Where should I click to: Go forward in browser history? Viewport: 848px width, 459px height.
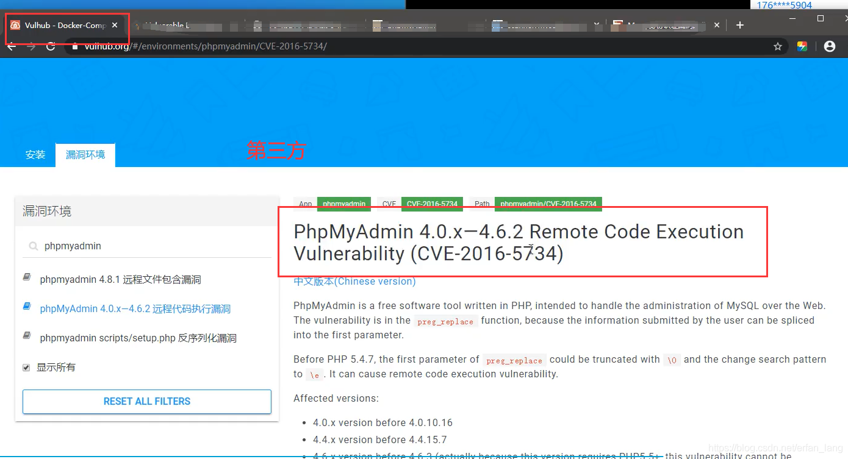click(x=31, y=46)
